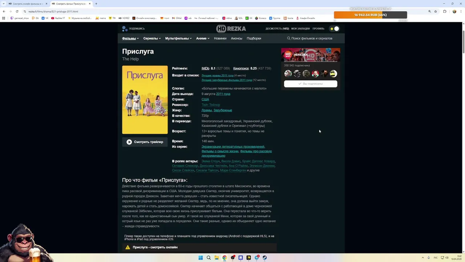The width and height of the screenshot is (465, 262).
Task: Click the 2011 года release year link
Action: pos(223,94)
